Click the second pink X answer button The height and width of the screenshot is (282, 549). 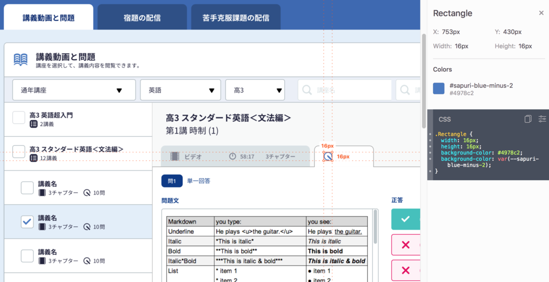click(405, 270)
